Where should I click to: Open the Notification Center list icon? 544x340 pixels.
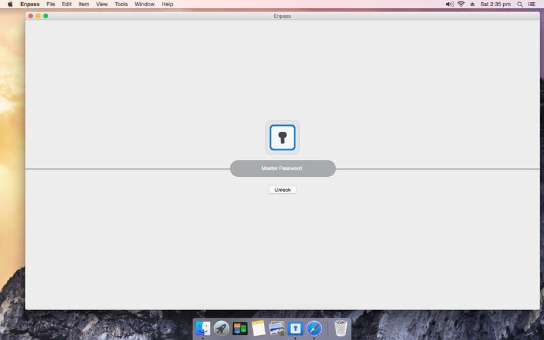(532, 4)
